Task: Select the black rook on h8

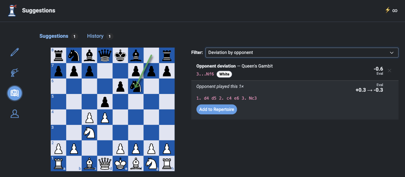Action: 167,55
